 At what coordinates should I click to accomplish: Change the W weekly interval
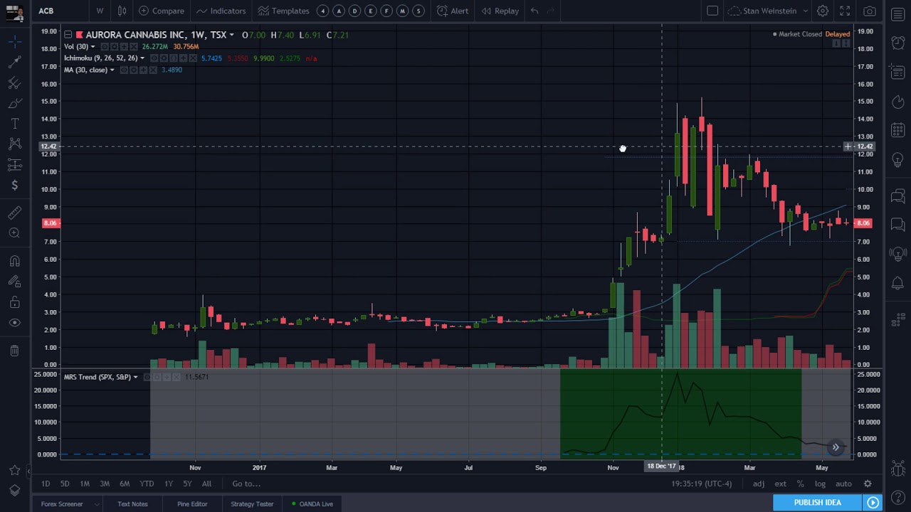pyautogui.click(x=100, y=11)
